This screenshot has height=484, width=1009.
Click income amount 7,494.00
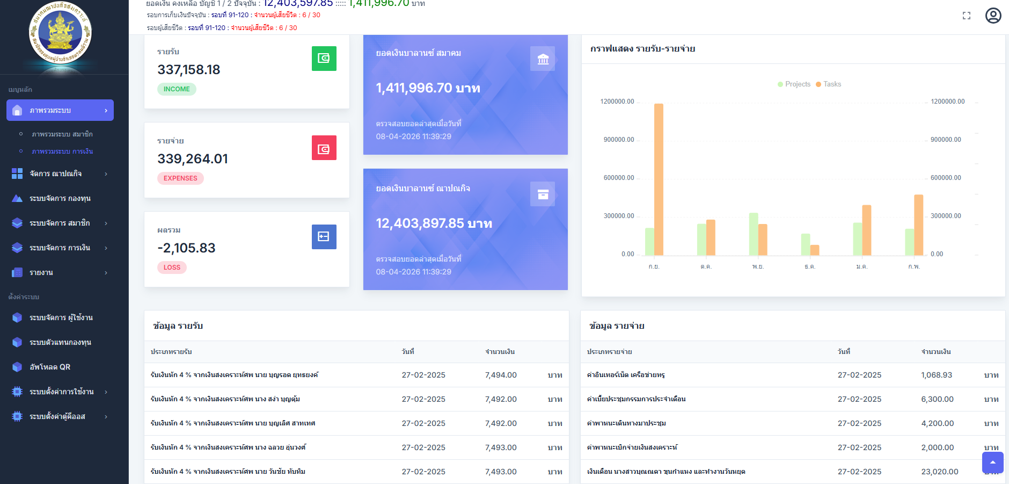pos(501,375)
